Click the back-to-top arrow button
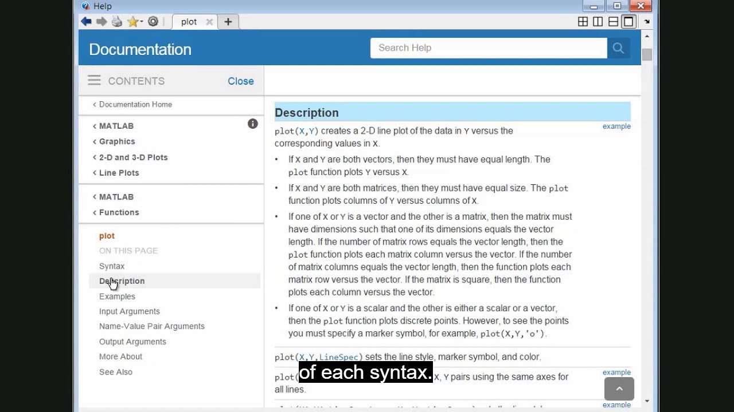 (619, 389)
